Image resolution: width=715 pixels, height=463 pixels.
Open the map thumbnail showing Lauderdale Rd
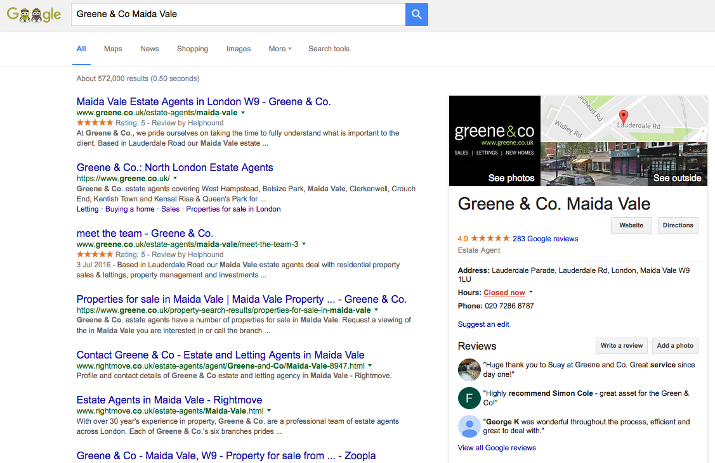point(624,118)
